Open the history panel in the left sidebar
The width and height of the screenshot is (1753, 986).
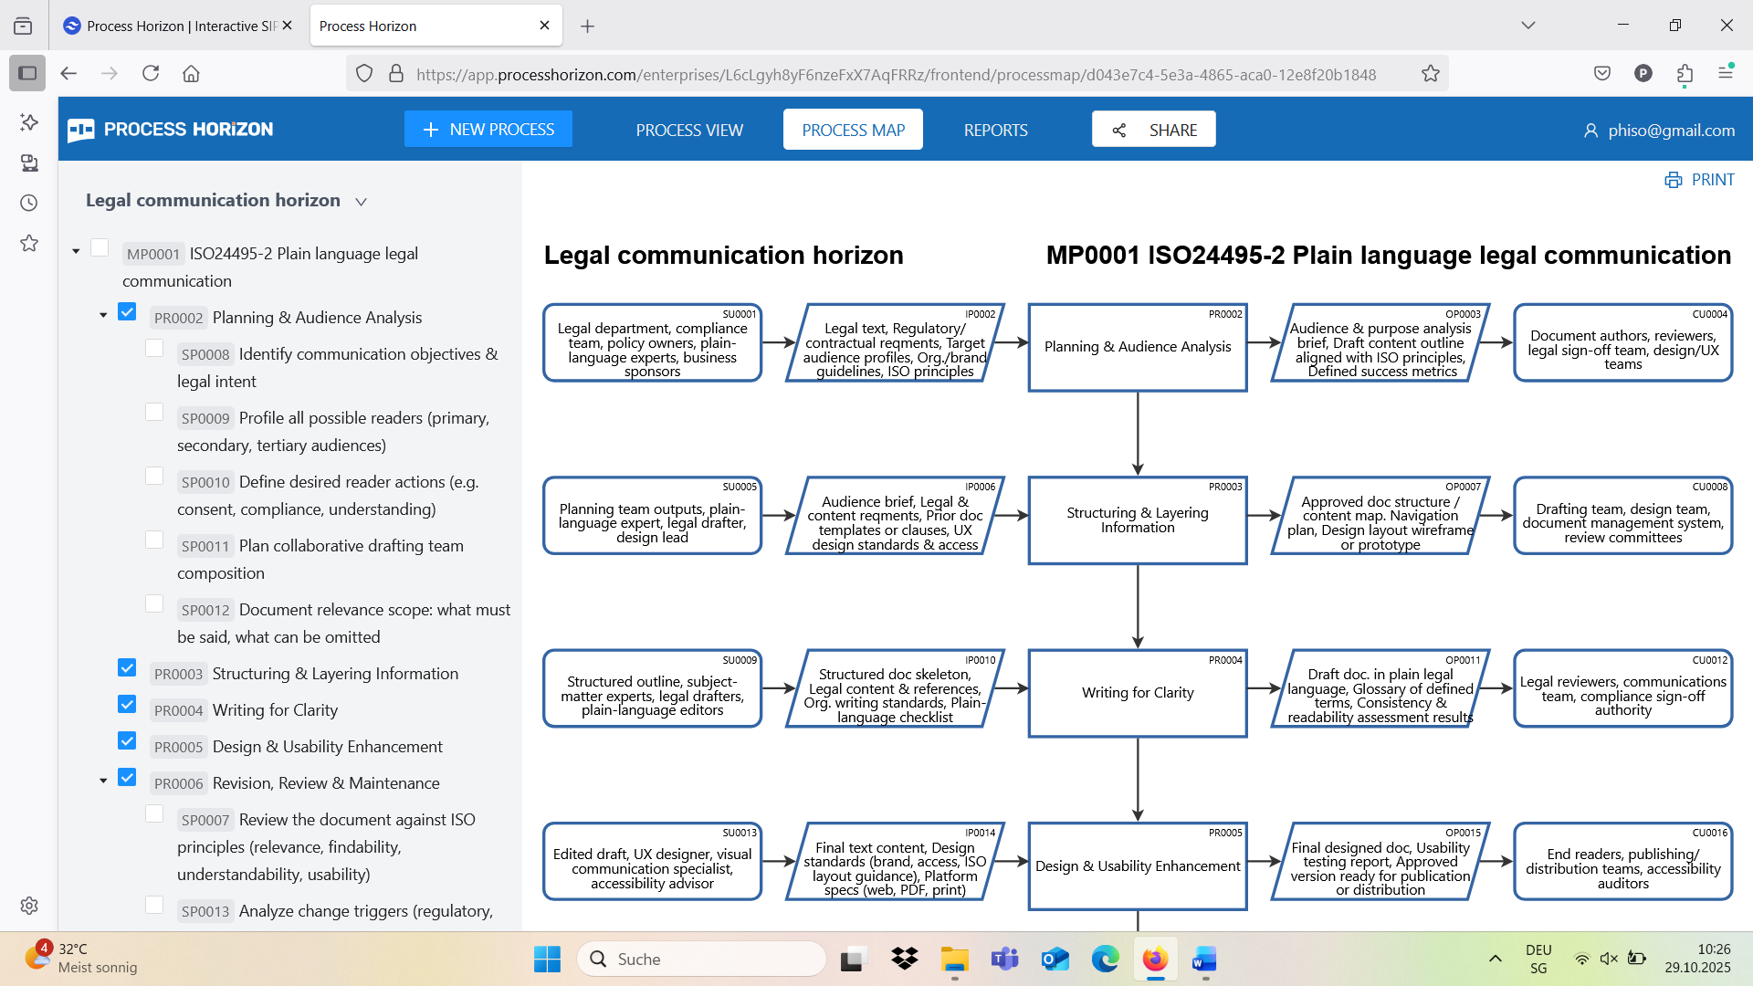click(28, 203)
